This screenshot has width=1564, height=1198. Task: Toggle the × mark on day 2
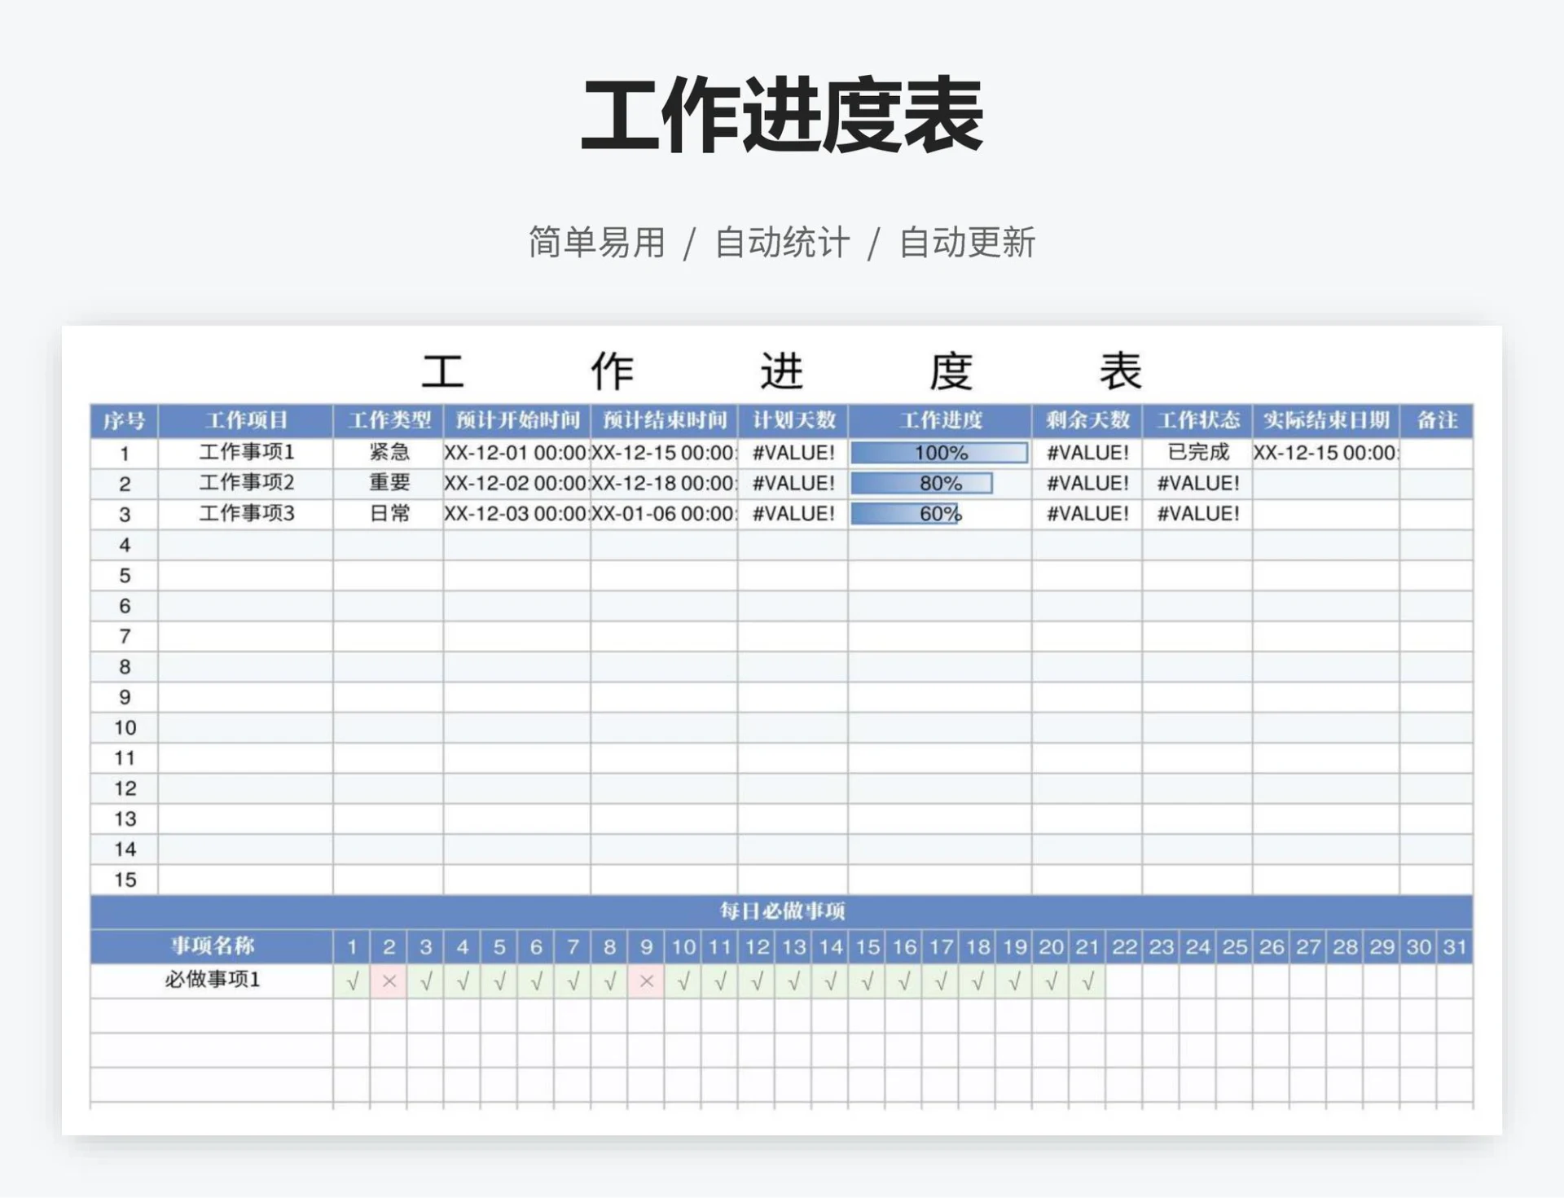click(x=389, y=981)
